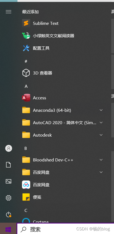The height and width of the screenshot is (234, 114).
Task: Expand the Autodesk folder chevron
Action: point(101,135)
